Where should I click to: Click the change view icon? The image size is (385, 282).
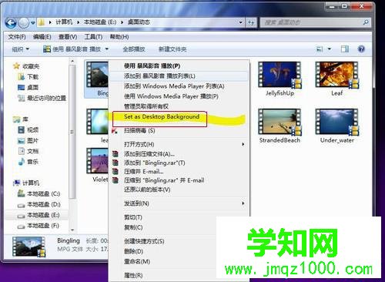(x=320, y=49)
